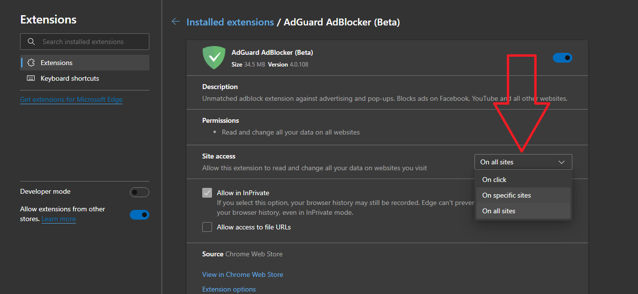638x294 pixels.
Task: Click the Extensions puzzle piece icon
Action: (x=31, y=63)
